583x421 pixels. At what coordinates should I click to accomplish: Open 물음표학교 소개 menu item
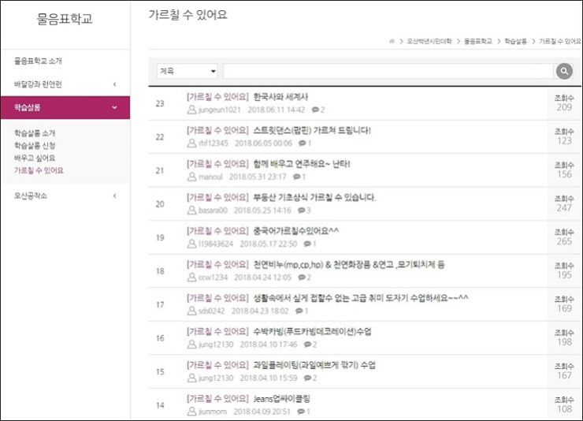click(38, 61)
